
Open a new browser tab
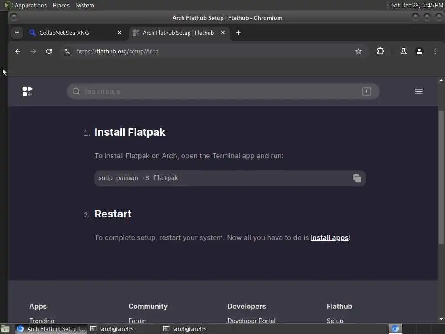click(239, 33)
